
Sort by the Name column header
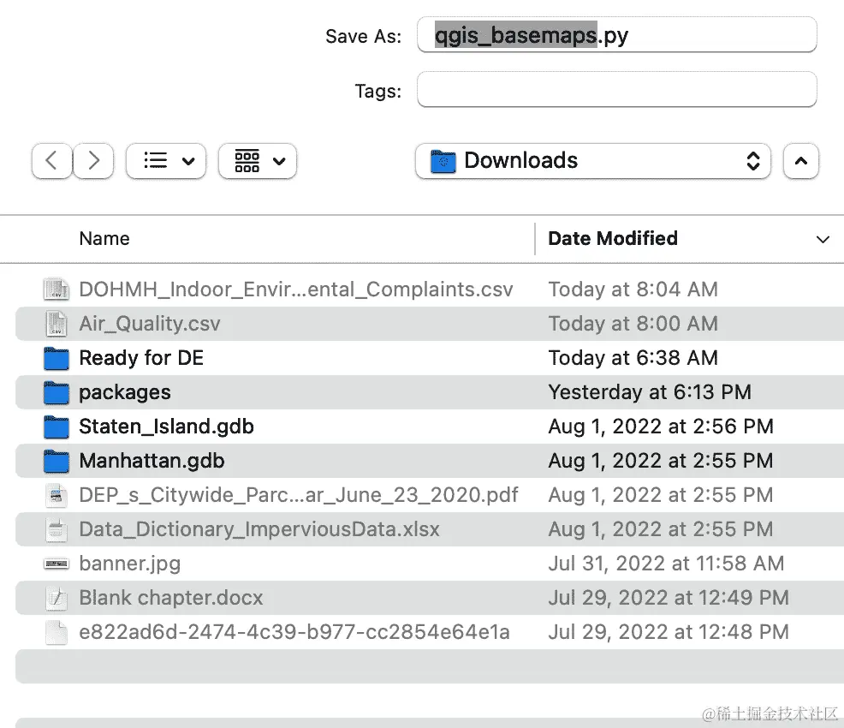(x=104, y=239)
